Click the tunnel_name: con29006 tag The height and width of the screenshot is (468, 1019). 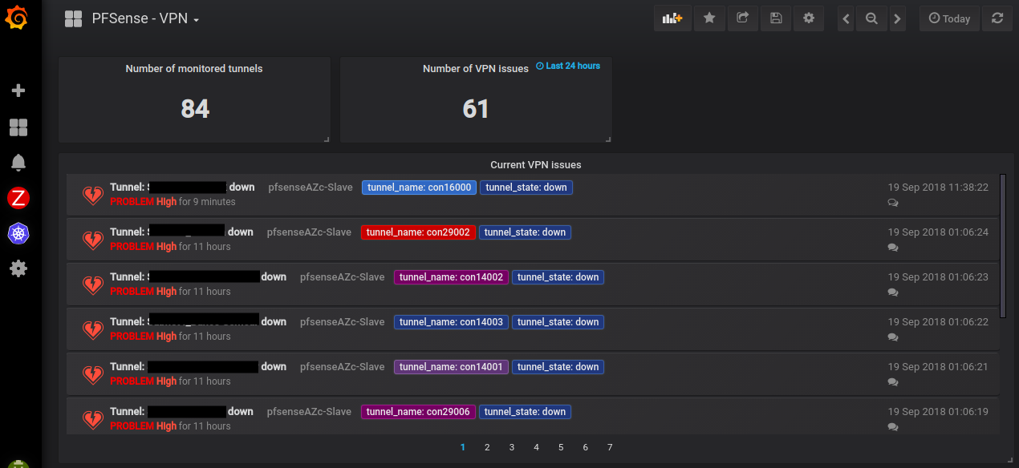tap(418, 412)
